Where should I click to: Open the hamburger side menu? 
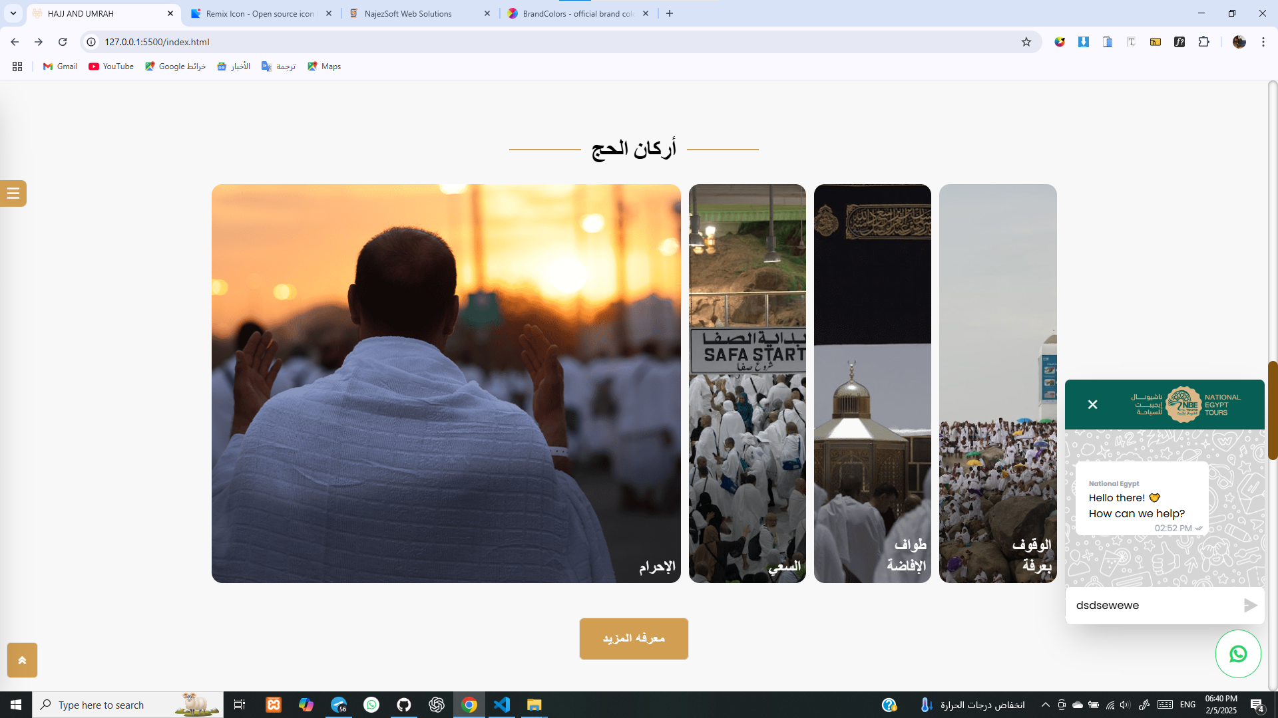[x=13, y=193]
